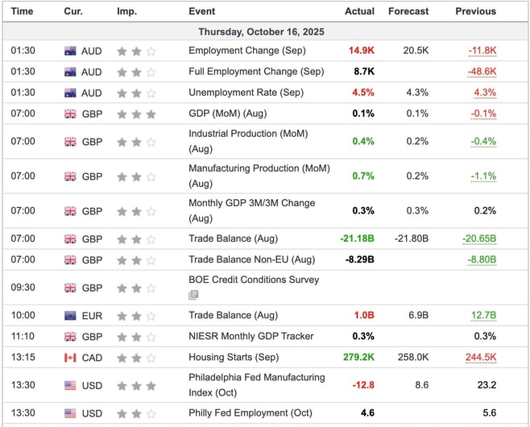Click the Previous value -11.8K
The width and height of the screenshot is (530, 427).
click(482, 51)
